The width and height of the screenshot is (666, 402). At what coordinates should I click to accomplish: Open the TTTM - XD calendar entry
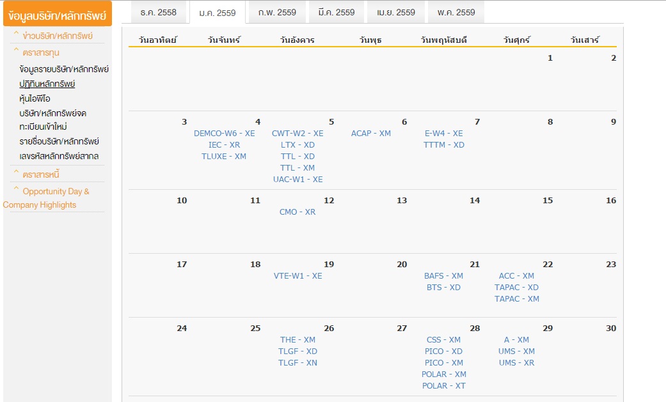(444, 144)
